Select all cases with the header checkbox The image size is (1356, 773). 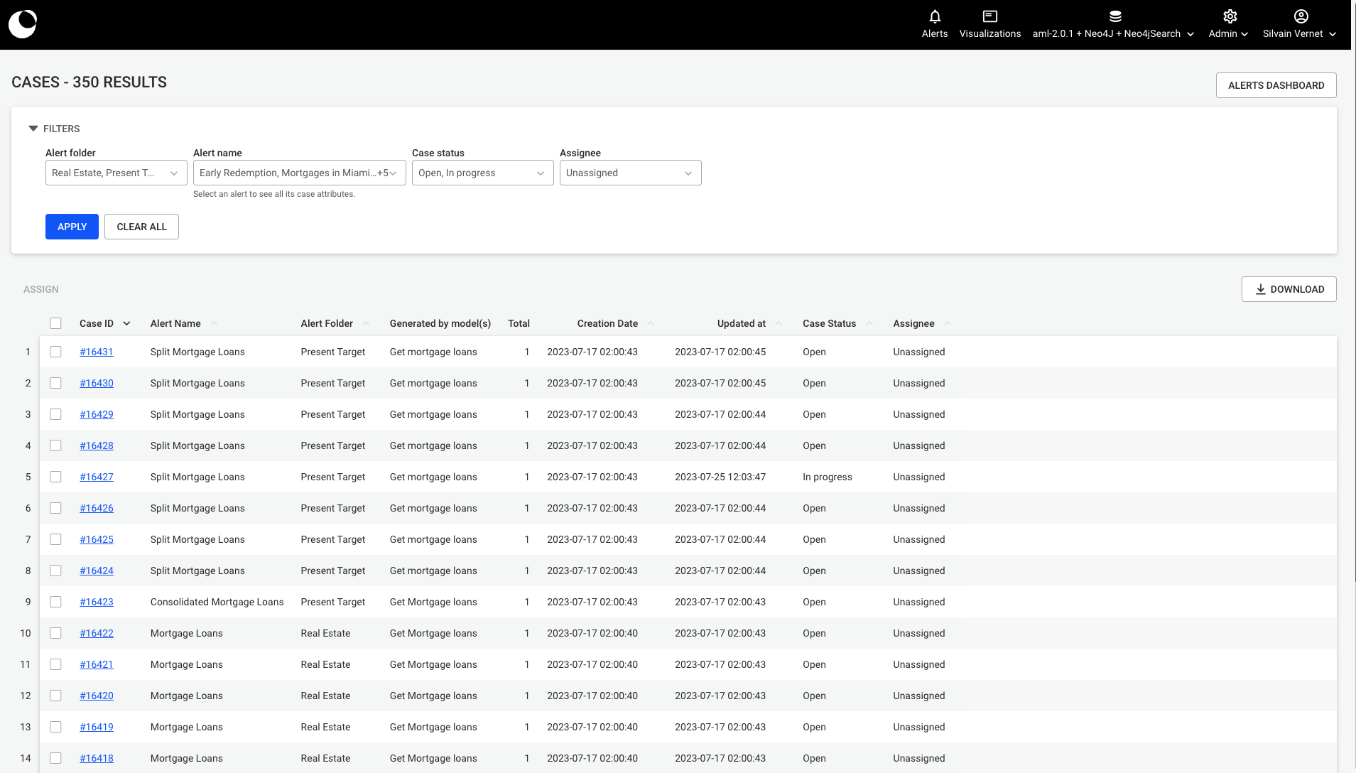(x=55, y=323)
